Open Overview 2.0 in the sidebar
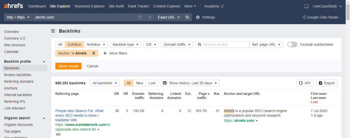 (x=14, y=38)
